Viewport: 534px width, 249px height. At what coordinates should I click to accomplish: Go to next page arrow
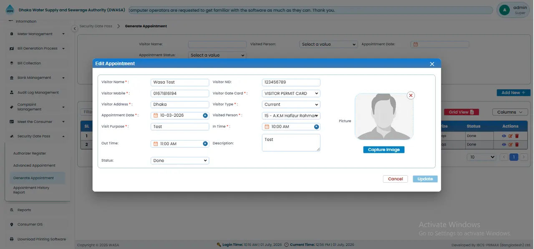coord(524,157)
